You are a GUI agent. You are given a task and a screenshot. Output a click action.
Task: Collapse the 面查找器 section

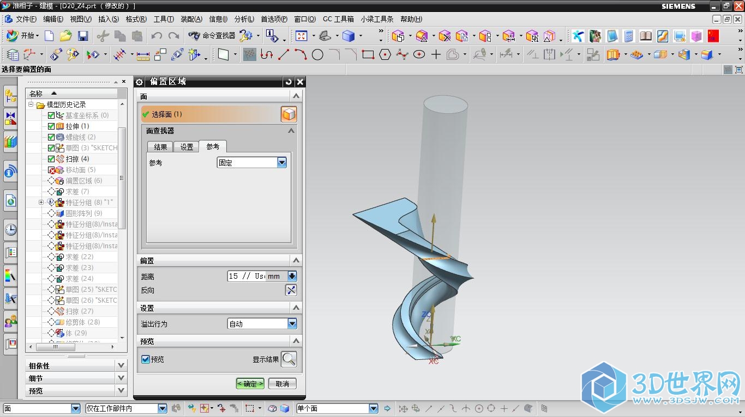[291, 131]
